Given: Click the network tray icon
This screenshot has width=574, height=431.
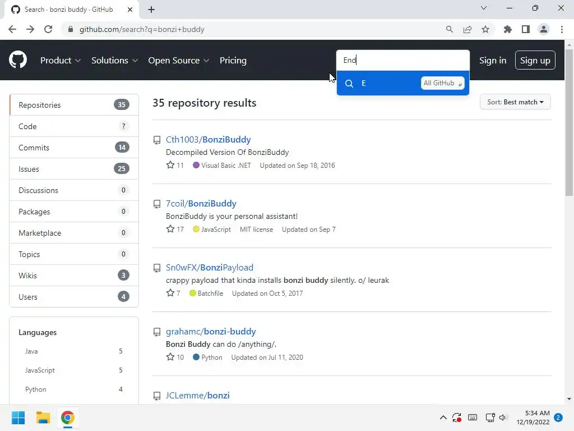Looking at the screenshot, I should [490, 418].
